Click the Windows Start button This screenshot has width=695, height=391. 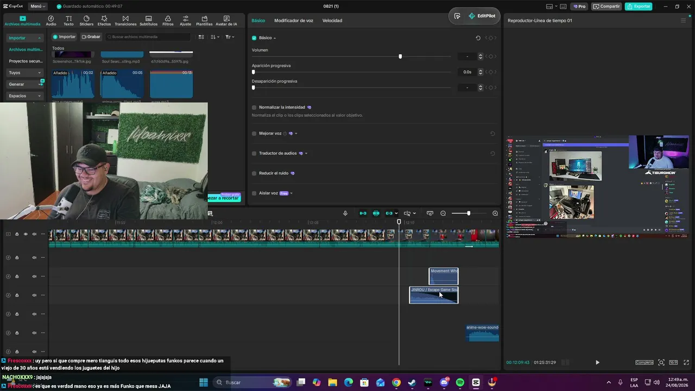204,382
